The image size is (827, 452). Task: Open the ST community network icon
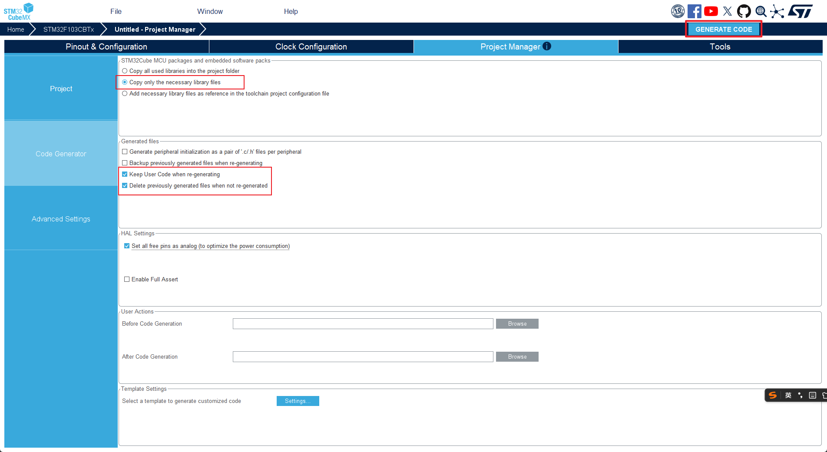point(777,11)
